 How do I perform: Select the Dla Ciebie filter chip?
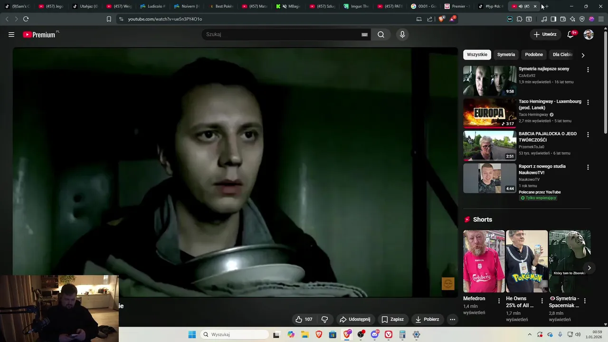(x=563, y=55)
